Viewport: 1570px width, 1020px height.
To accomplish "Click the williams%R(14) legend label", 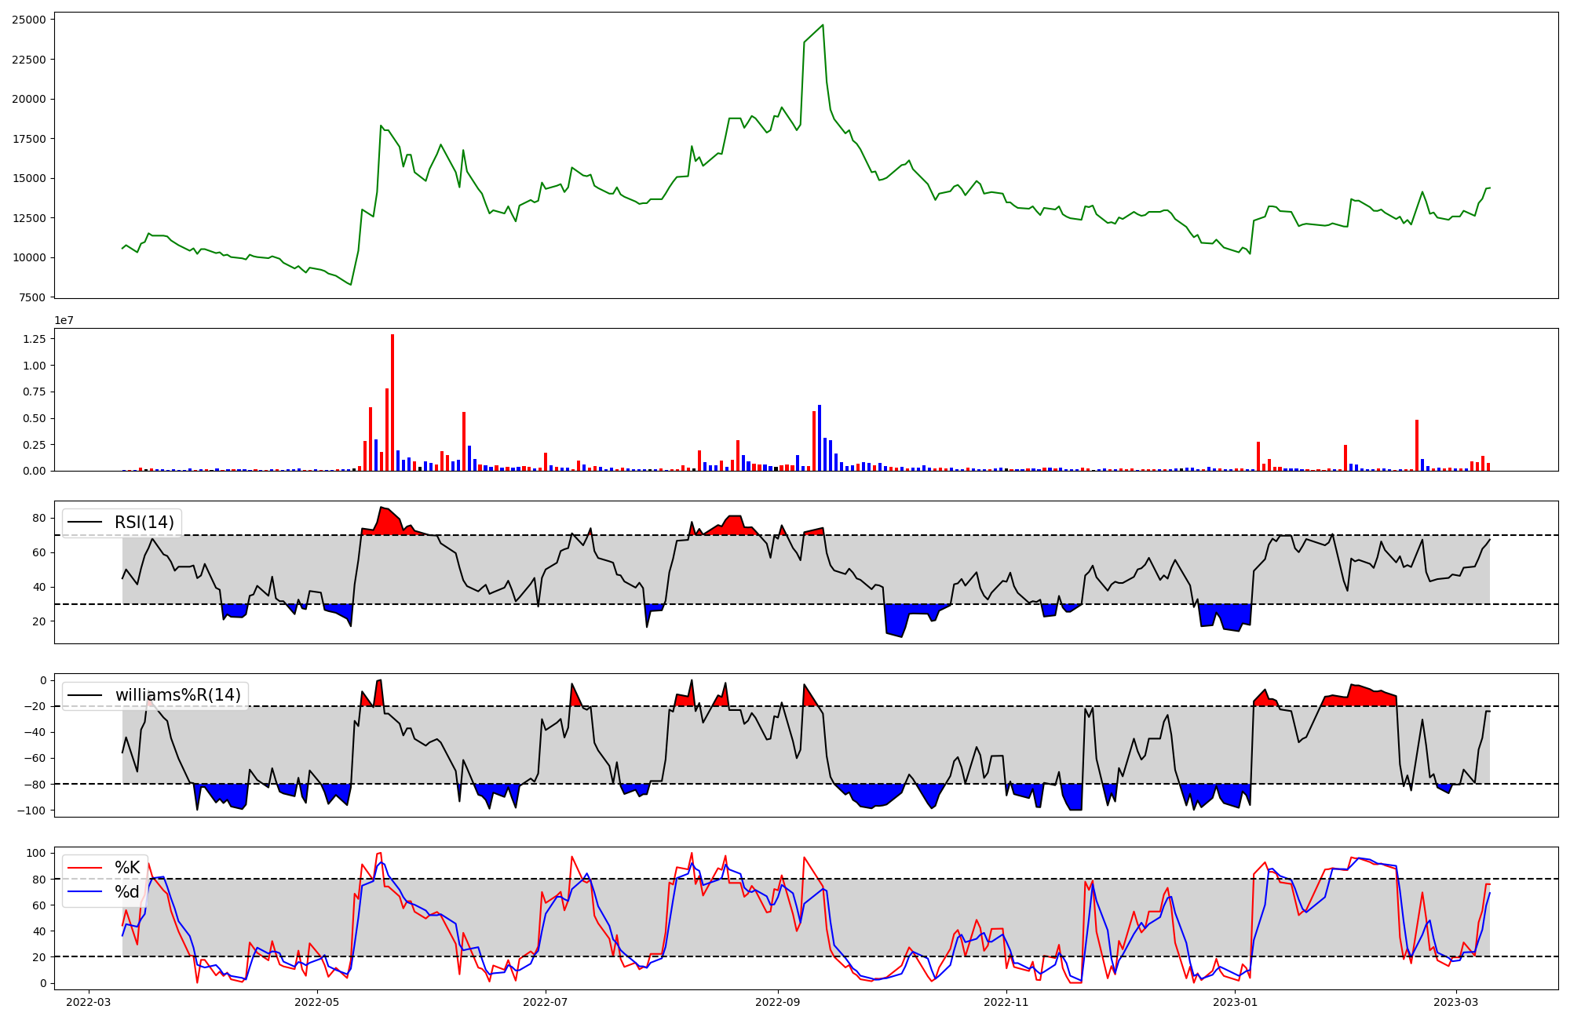I will click(177, 695).
